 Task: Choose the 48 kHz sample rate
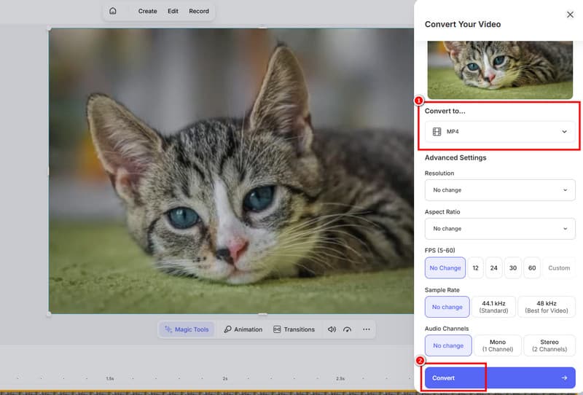point(546,307)
